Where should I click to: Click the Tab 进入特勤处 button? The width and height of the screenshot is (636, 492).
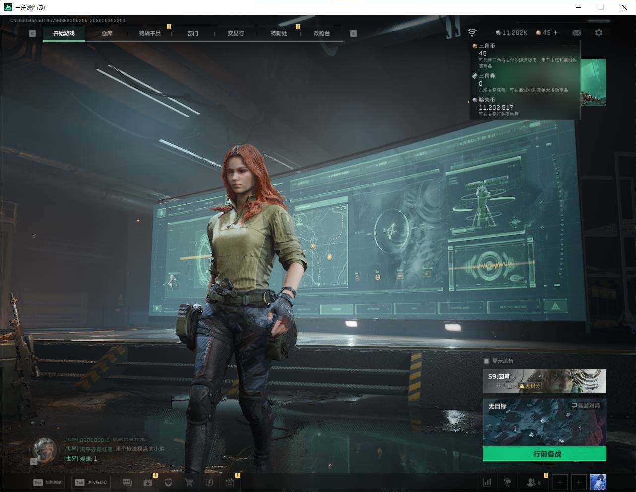pos(91,482)
